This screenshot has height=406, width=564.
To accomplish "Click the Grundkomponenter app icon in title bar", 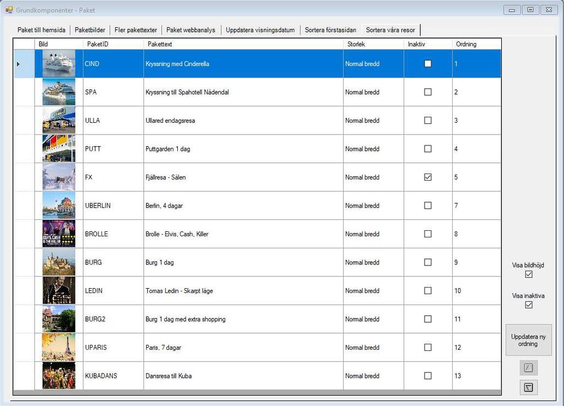I will click(x=9, y=10).
